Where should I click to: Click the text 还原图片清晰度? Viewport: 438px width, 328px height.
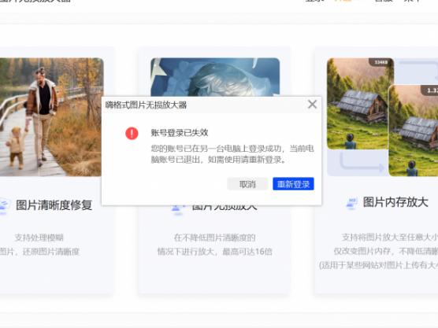click(51, 252)
